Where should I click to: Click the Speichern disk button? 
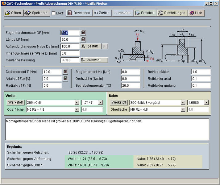pyautogui.click(x=36, y=13)
